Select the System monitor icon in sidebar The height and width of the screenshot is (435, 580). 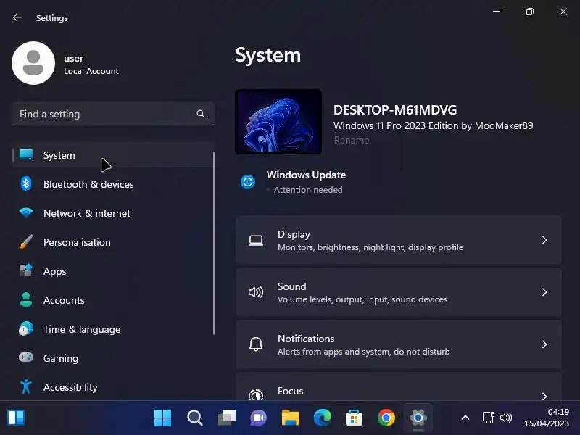26,154
